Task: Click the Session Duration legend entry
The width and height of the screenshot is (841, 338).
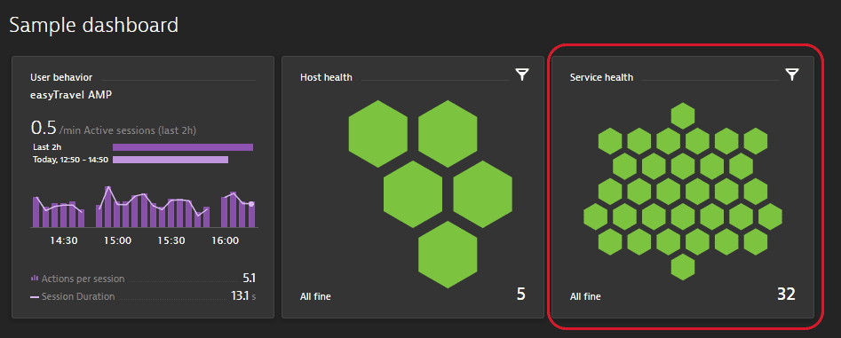Action: coord(73,296)
